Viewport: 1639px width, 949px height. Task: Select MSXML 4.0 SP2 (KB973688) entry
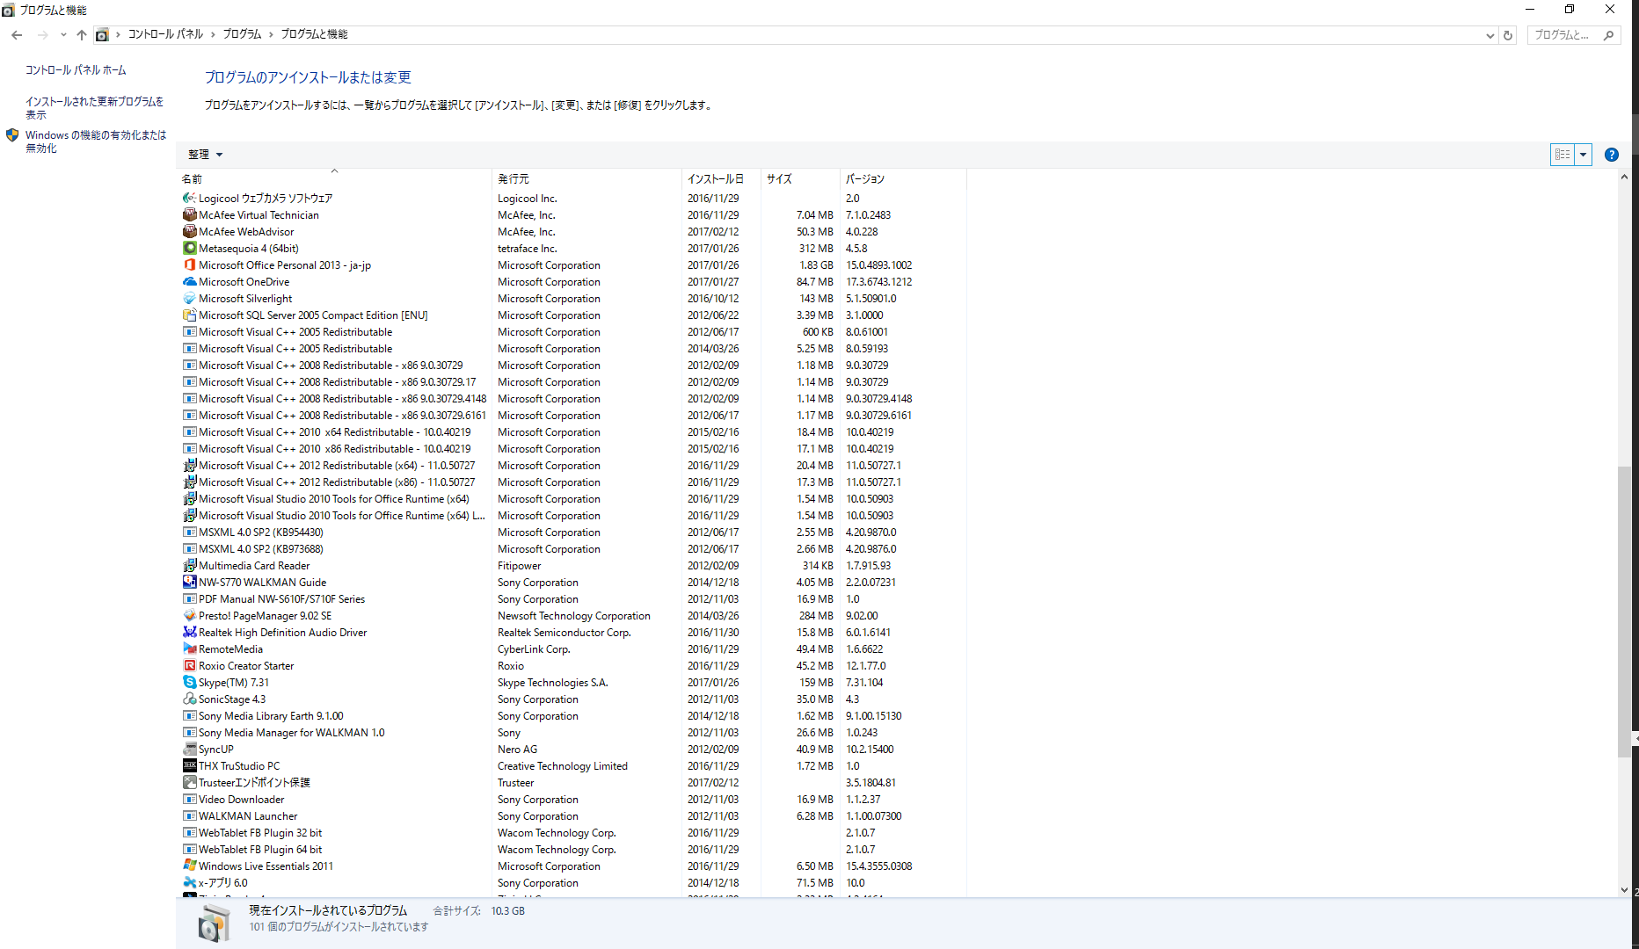(x=573, y=549)
